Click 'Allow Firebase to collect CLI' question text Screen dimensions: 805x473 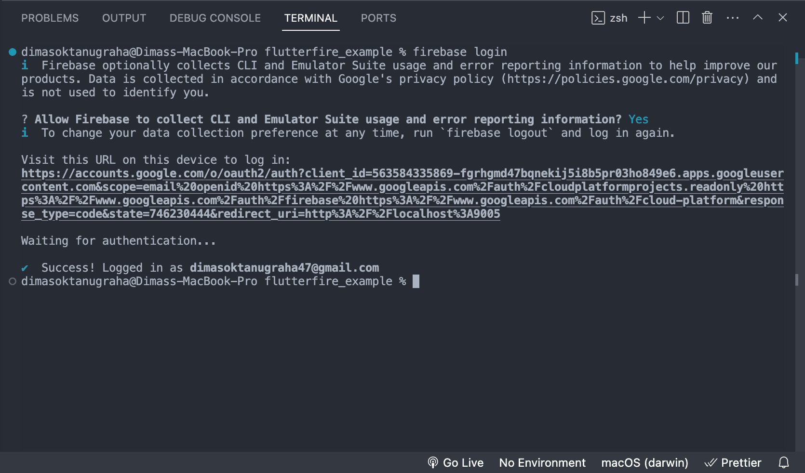tap(328, 119)
